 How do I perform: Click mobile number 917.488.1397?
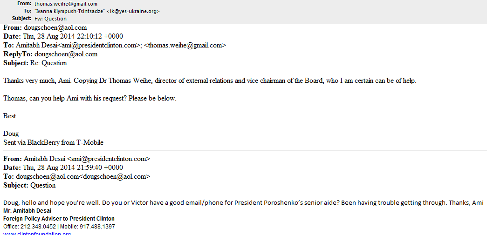pos(101,227)
